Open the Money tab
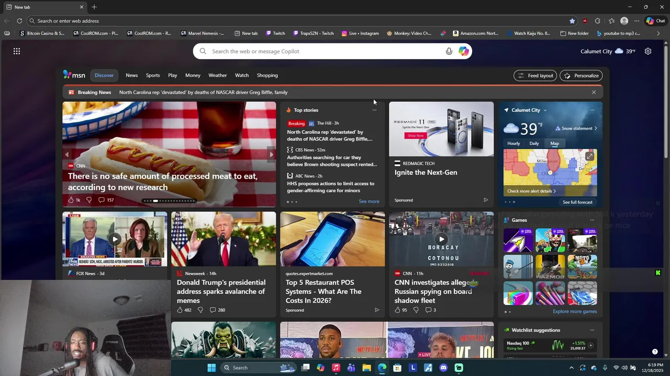The image size is (670, 376). point(193,75)
